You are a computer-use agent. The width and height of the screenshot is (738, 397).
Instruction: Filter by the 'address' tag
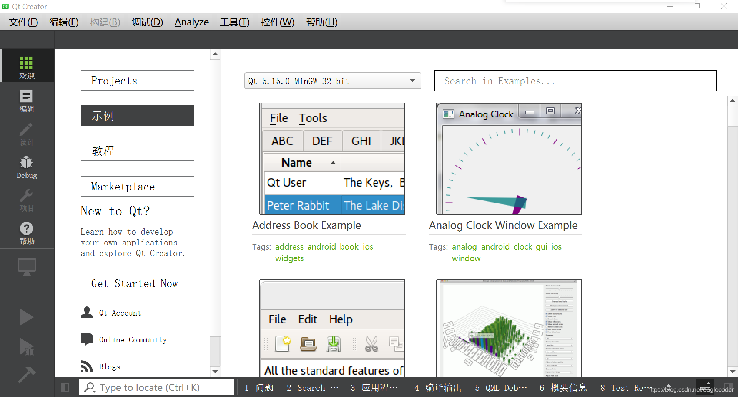[x=289, y=246]
